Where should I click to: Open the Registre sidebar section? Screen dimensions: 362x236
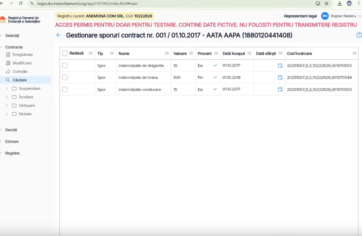(x=12, y=153)
